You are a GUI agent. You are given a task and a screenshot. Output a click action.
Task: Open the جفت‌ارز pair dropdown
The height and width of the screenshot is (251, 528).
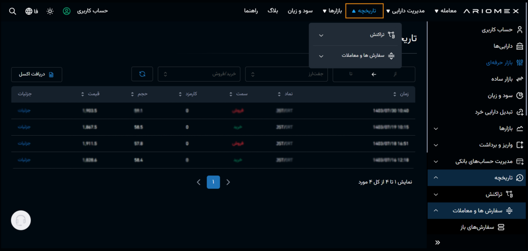coord(286,74)
